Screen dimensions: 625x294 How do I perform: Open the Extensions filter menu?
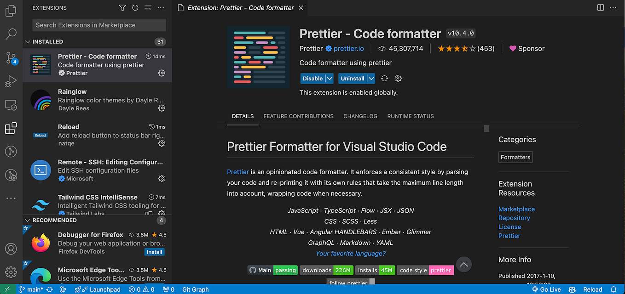pyautogui.click(x=122, y=7)
